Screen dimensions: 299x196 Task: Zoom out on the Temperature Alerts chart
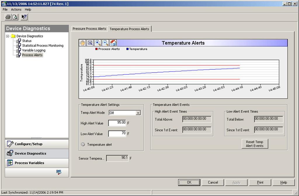[105, 43]
